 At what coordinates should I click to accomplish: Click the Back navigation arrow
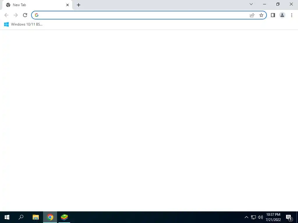coord(6,15)
